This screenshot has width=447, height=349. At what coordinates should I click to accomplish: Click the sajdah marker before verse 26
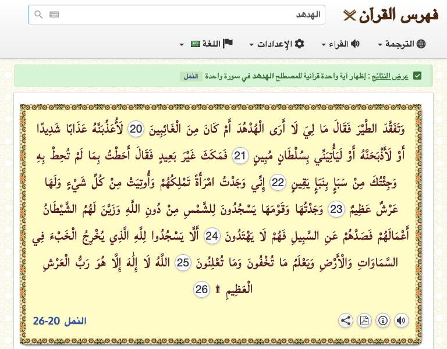pos(219,290)
